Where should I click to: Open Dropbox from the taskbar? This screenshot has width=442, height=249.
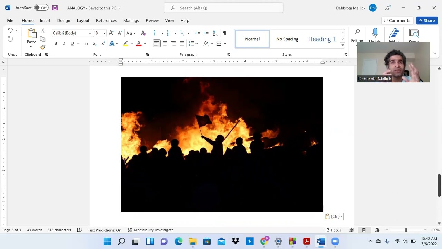click(x=236, y=241)
